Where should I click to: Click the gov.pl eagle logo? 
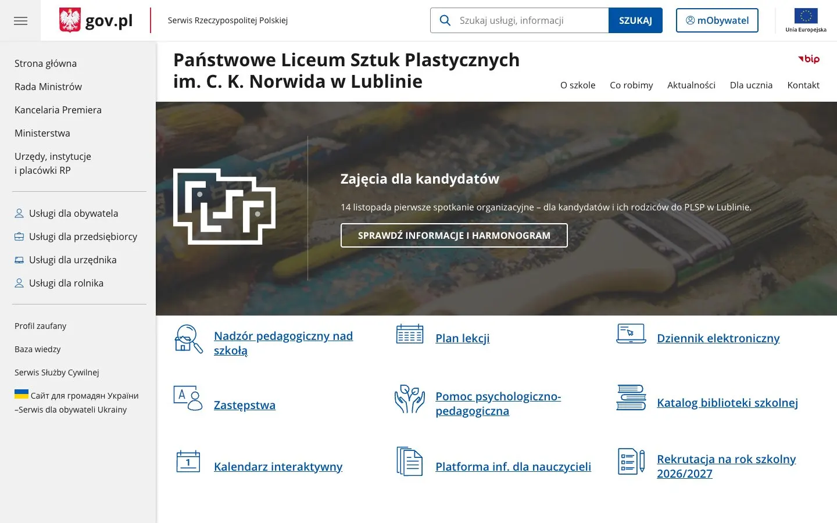tap(70, 20)
